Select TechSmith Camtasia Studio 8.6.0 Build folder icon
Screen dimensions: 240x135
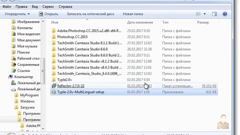[54, 55]
